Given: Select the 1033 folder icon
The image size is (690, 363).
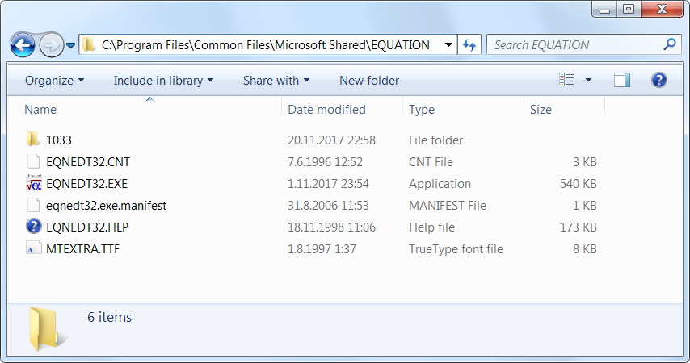Looking at the screenshot, I should pos(33,140).
